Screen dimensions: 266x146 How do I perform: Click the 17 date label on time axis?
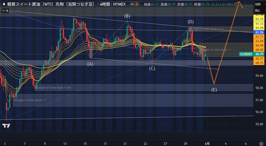[105, 144]
